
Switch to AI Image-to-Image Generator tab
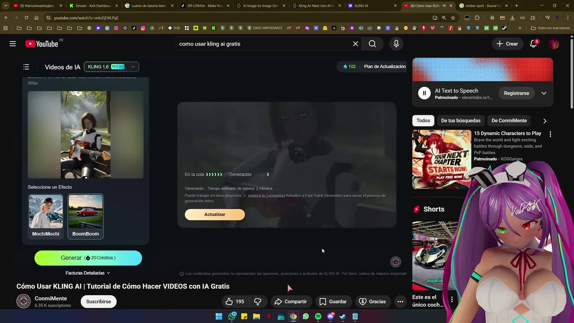(x=261, y=5)
